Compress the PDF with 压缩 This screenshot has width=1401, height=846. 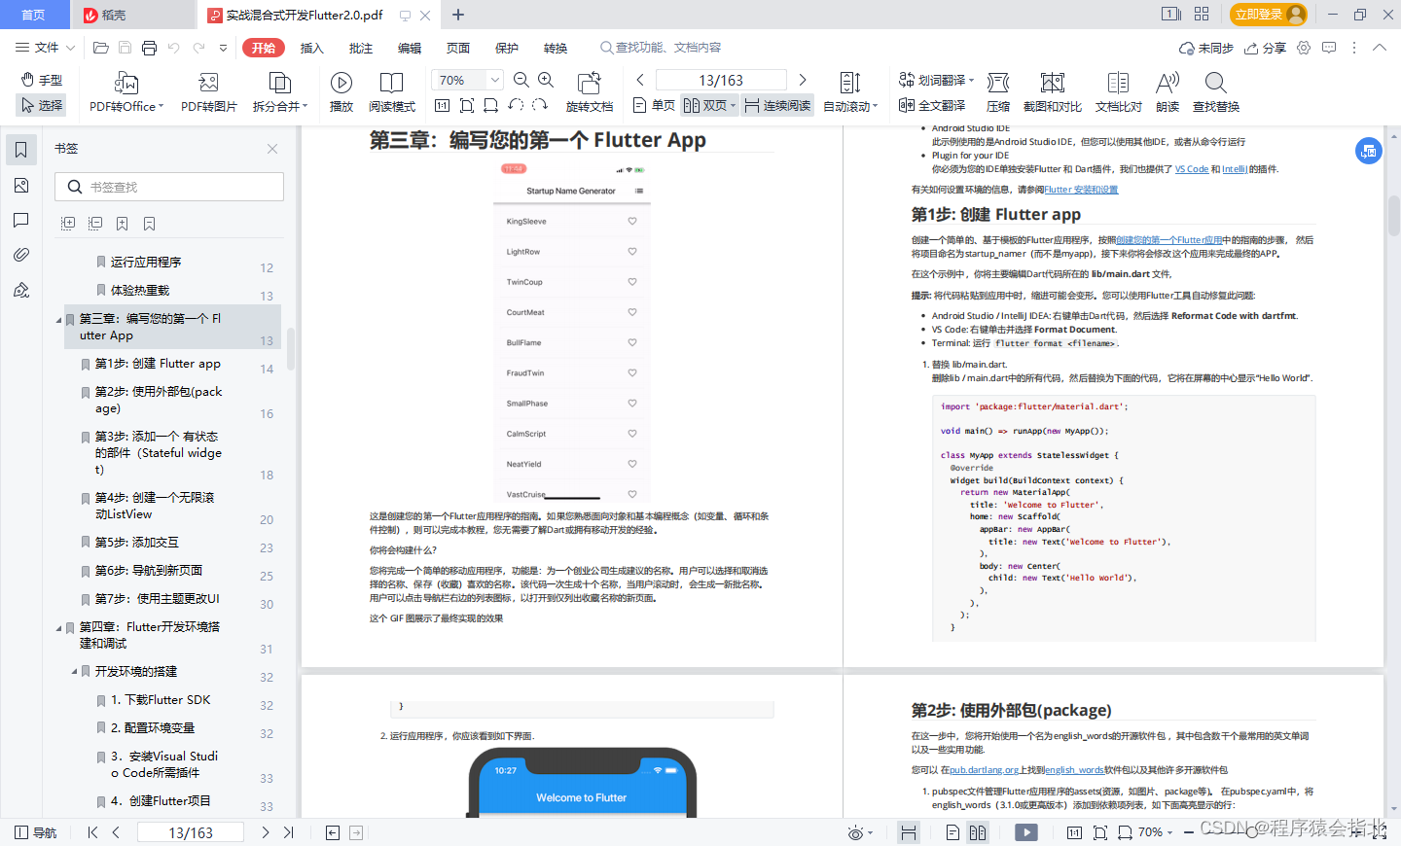997,92
